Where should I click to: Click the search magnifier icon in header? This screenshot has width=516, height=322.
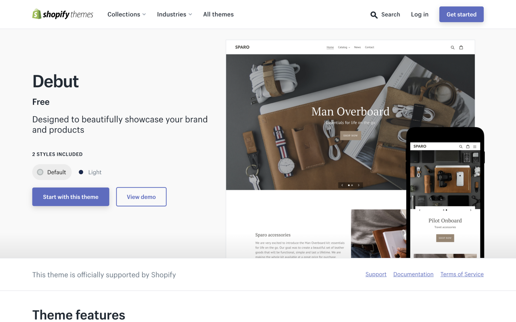(x=374, y=15)
